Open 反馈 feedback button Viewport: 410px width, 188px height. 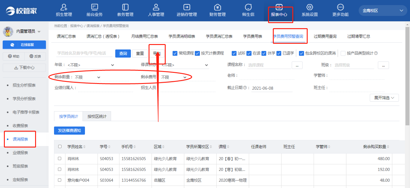35,56
